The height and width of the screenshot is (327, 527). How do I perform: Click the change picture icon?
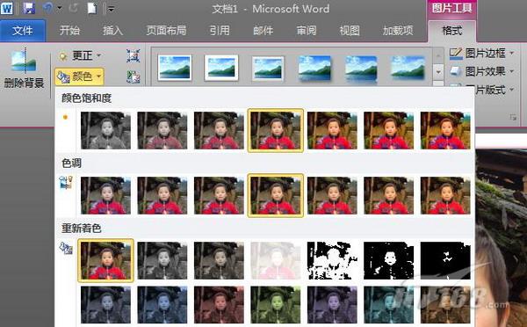pyautogui.click(x=134, y=77)
